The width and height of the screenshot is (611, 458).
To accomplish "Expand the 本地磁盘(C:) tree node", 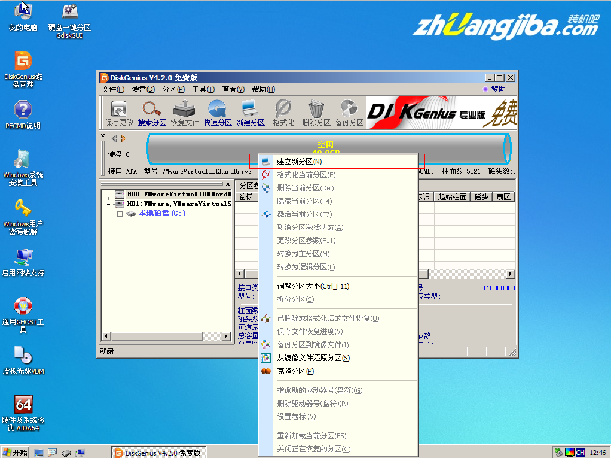I will coord(120,213).
